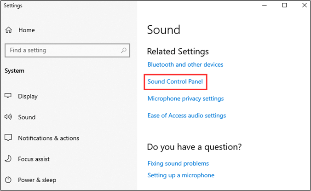Go to Focus assist settings

tap(34, 159)
